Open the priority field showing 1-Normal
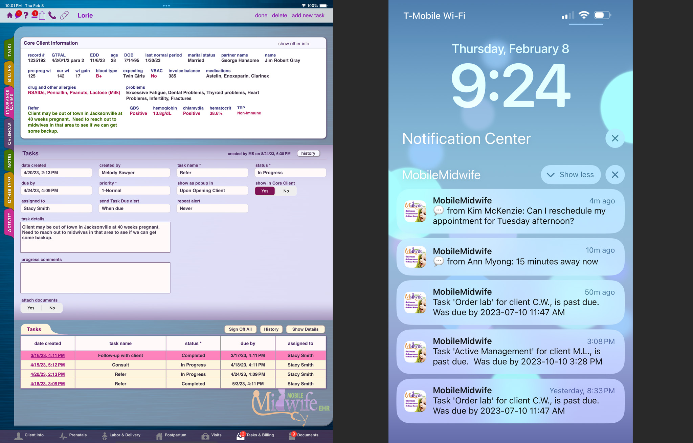 [134, 191]
